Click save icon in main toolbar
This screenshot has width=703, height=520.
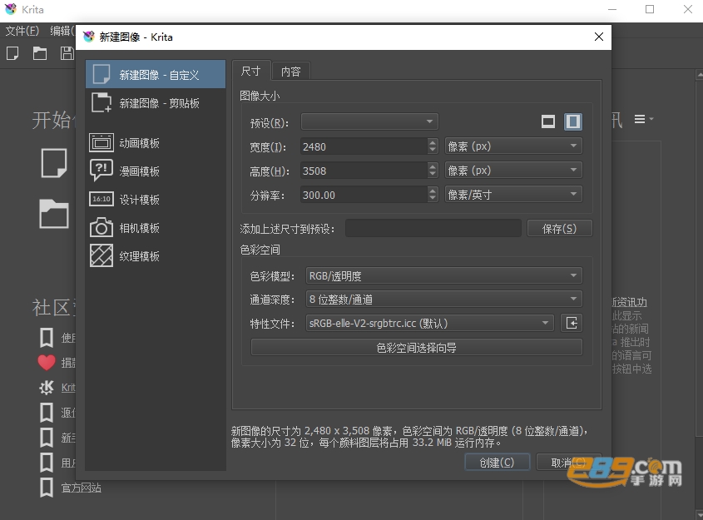pos(67,53)
